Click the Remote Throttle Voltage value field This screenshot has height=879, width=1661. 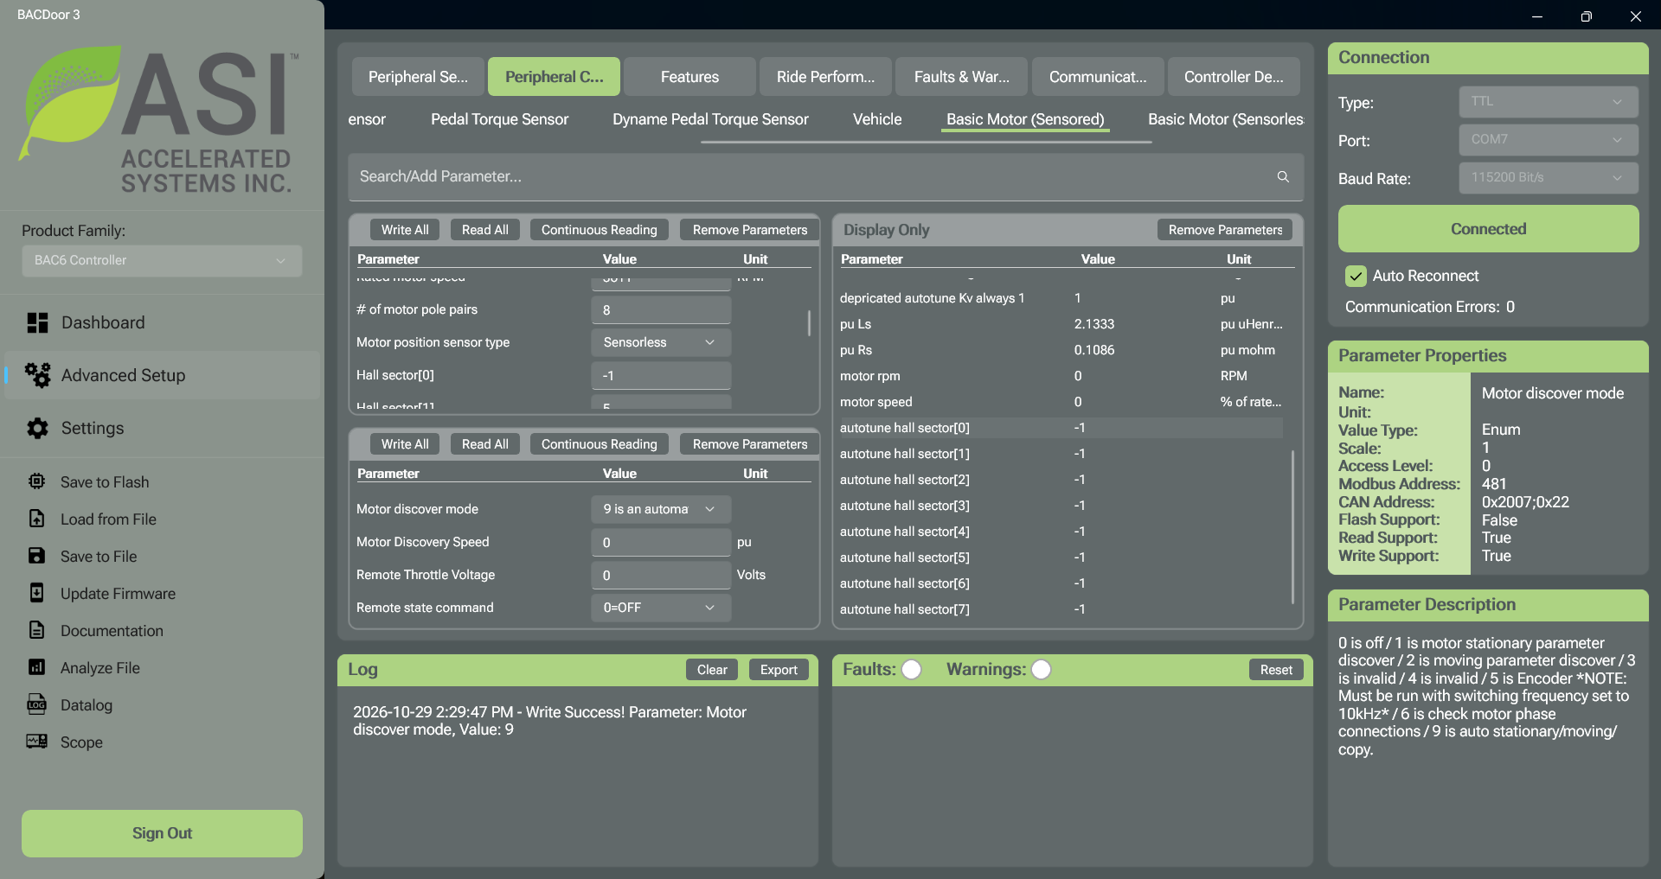[661, 575]
